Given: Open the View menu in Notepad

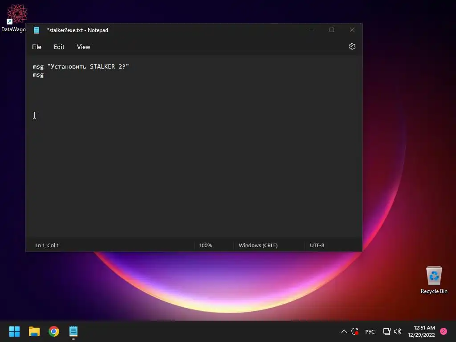Looking at the screenshot, I should coord(83,47).
